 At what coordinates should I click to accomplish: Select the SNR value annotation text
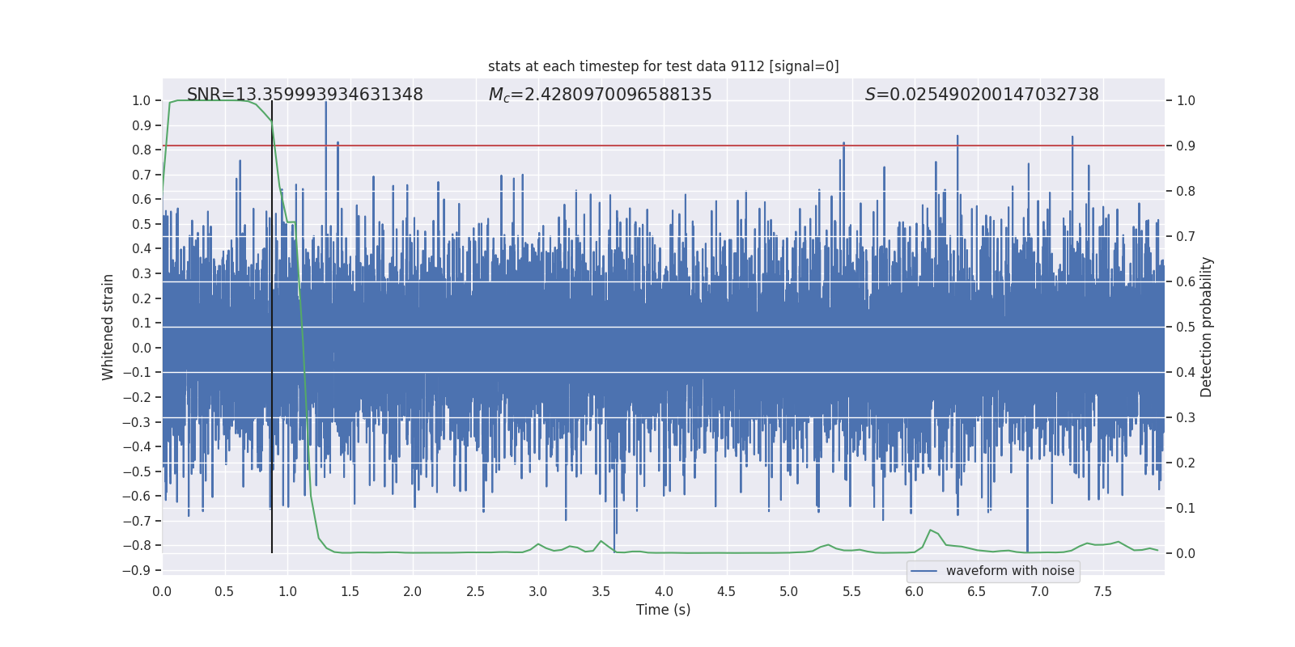304,95
